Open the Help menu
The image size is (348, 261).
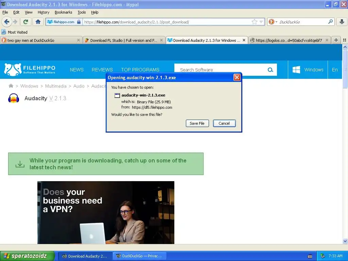(94, 12)
